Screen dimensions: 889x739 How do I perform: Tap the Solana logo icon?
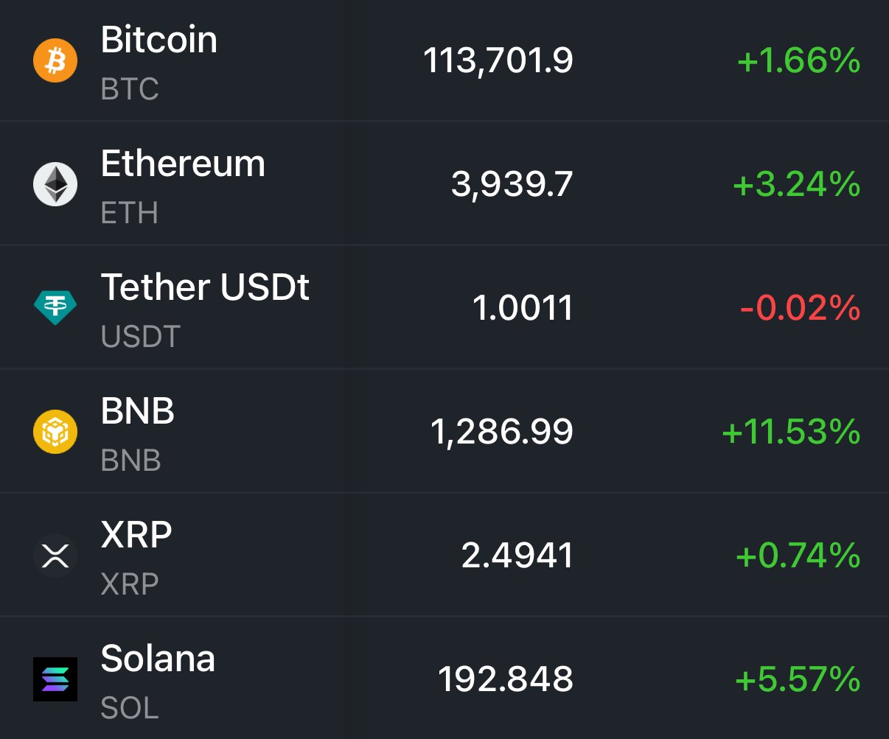55,679
